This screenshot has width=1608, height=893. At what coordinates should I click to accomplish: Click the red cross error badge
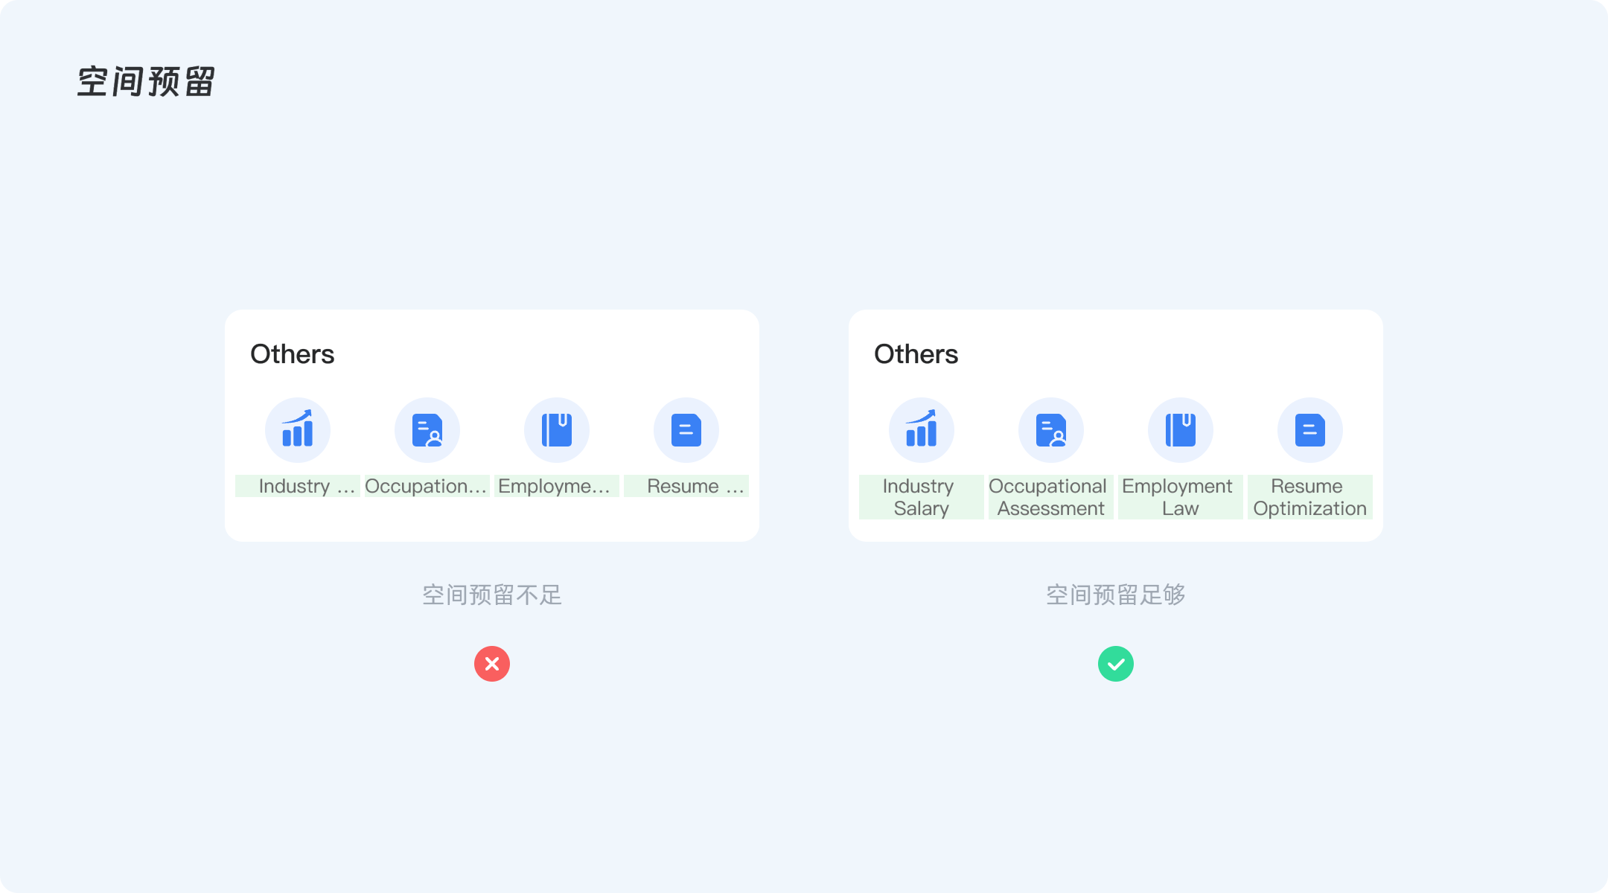492,664
